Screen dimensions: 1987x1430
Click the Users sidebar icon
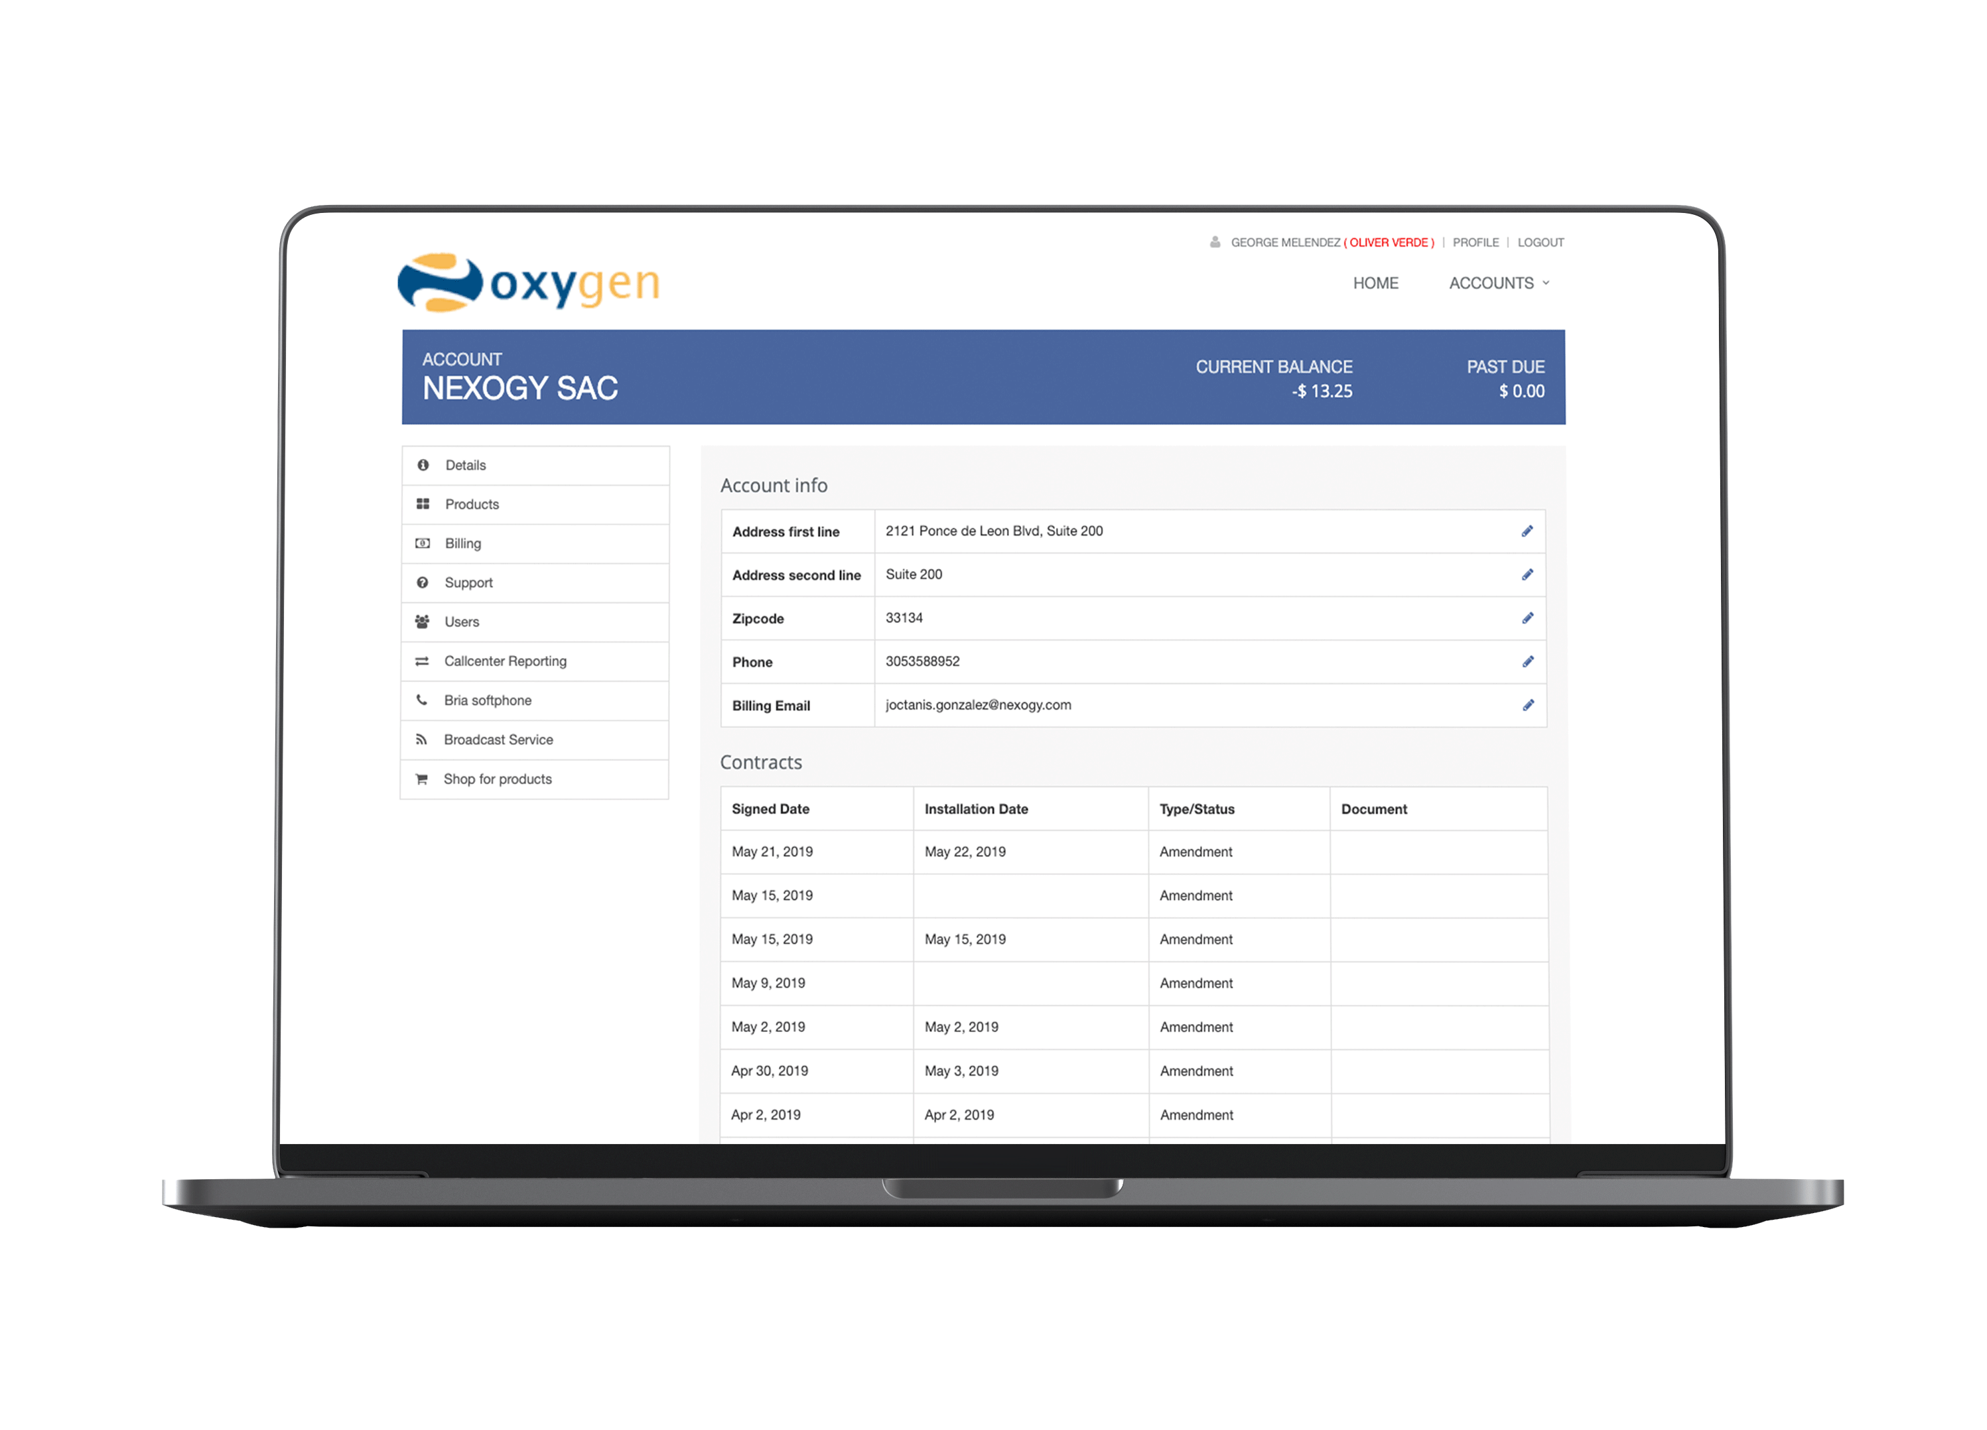pyautogui.click(x=423, y=621)
